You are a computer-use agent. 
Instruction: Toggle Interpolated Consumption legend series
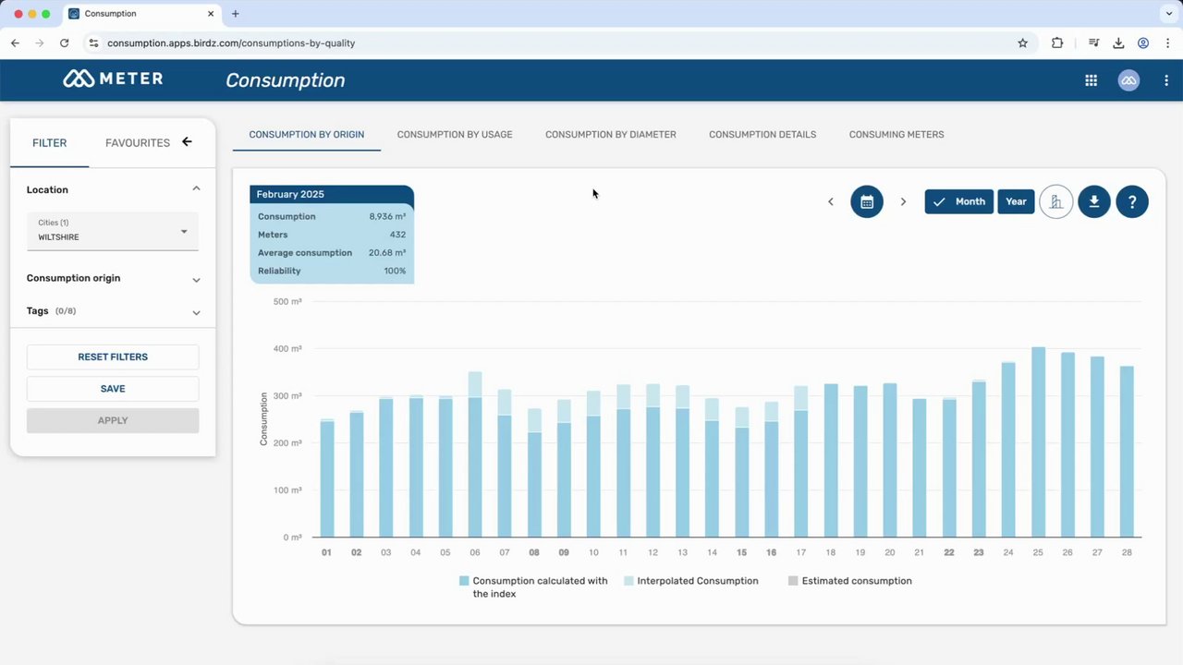[691, 581]
